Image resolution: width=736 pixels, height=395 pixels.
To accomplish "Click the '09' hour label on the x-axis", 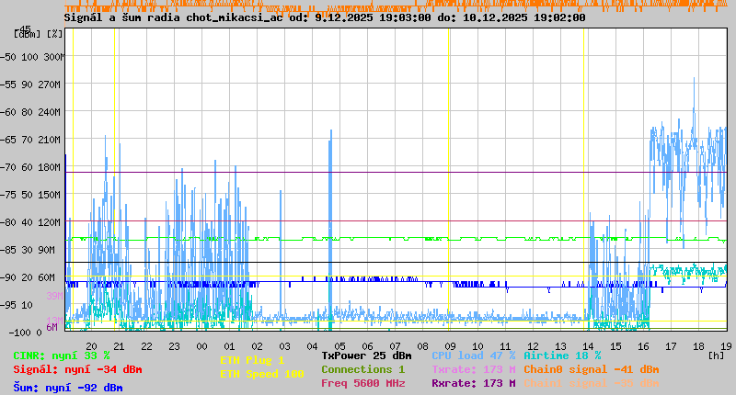I will pyautogui.click(x=450, y=346).
